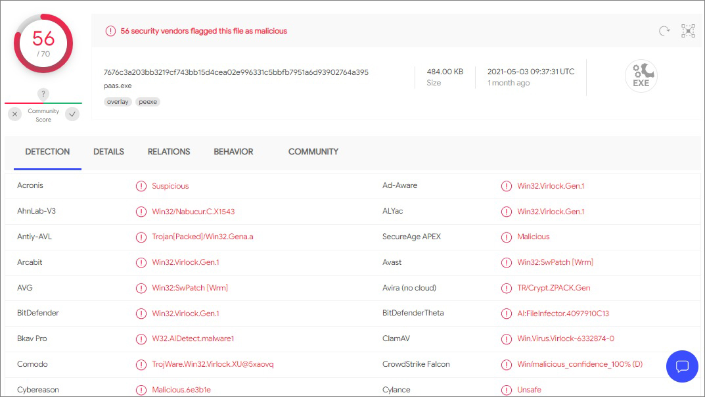Click the question mark above Community Score

43,94
